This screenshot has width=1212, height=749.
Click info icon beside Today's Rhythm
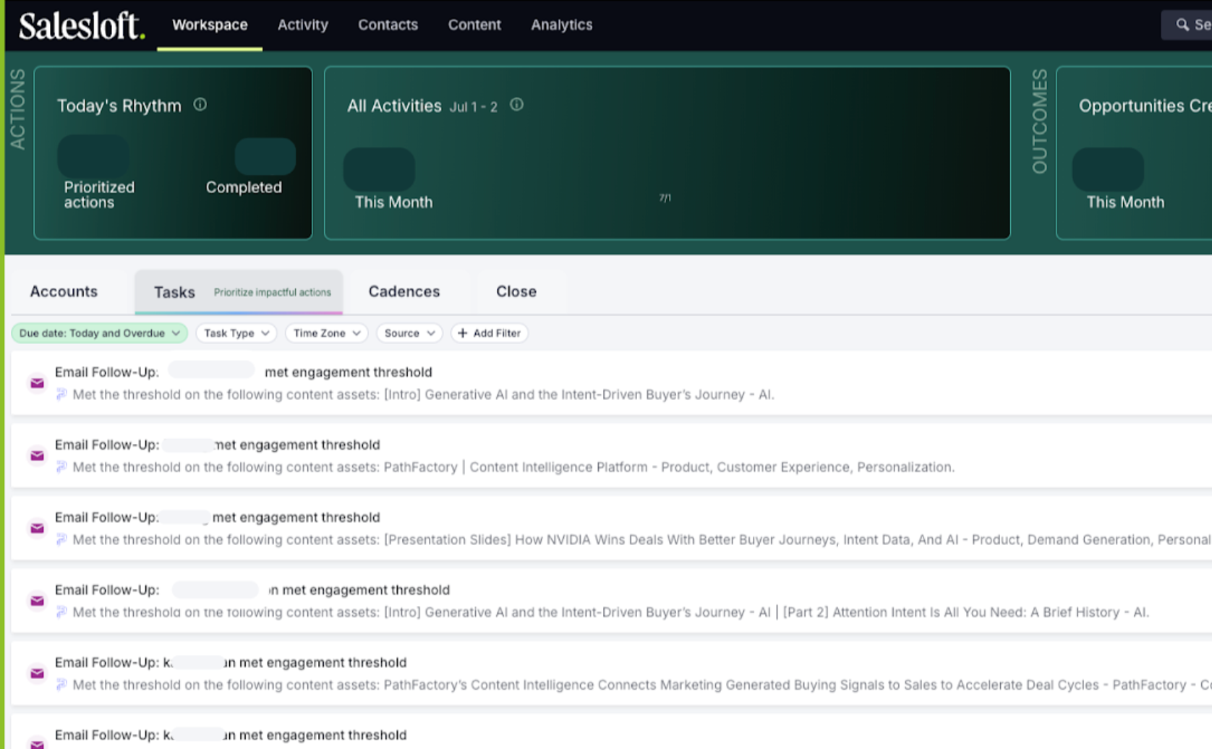(x=200, y=105)
